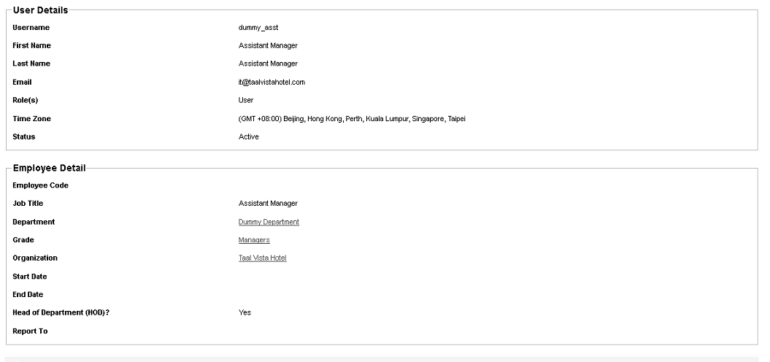
Task: Click the Job Title value Assistant Manager
Action: pyautogui.click(x=268, y=204)
